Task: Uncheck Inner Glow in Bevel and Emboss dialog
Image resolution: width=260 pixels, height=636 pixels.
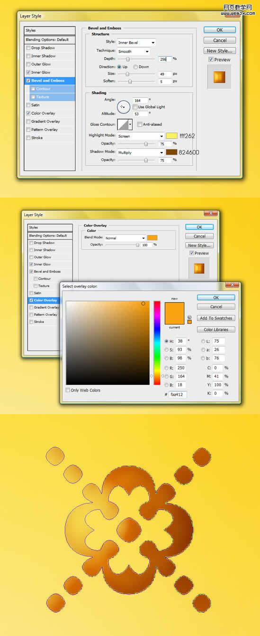Action: point(28,72)
